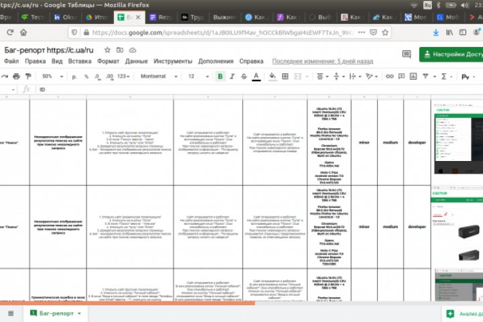Open the Дополнения menu
The height and width of the screenshot is (322, 483).
pyautogui.click(x=215, y=61)
